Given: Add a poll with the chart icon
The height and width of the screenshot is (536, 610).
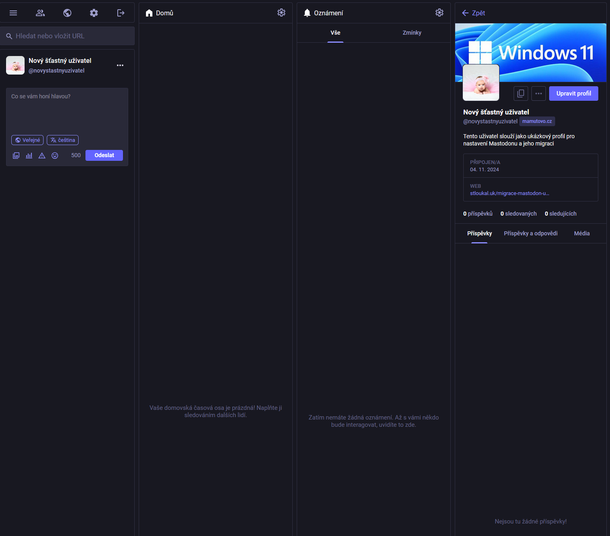Looking at the screenshot, I should click(x=29, y=156).
